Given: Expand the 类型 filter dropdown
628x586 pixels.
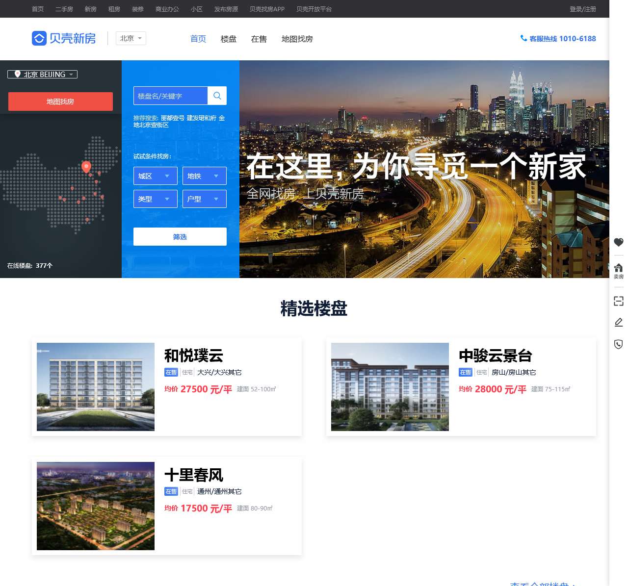Looking at the screenshot, I should click(155, 199).
